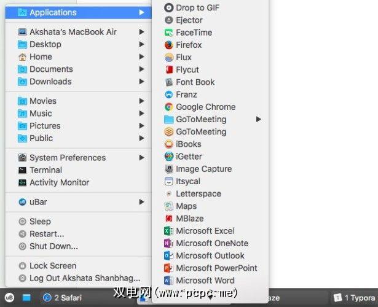Click the Font Book icon

[169, 82]
